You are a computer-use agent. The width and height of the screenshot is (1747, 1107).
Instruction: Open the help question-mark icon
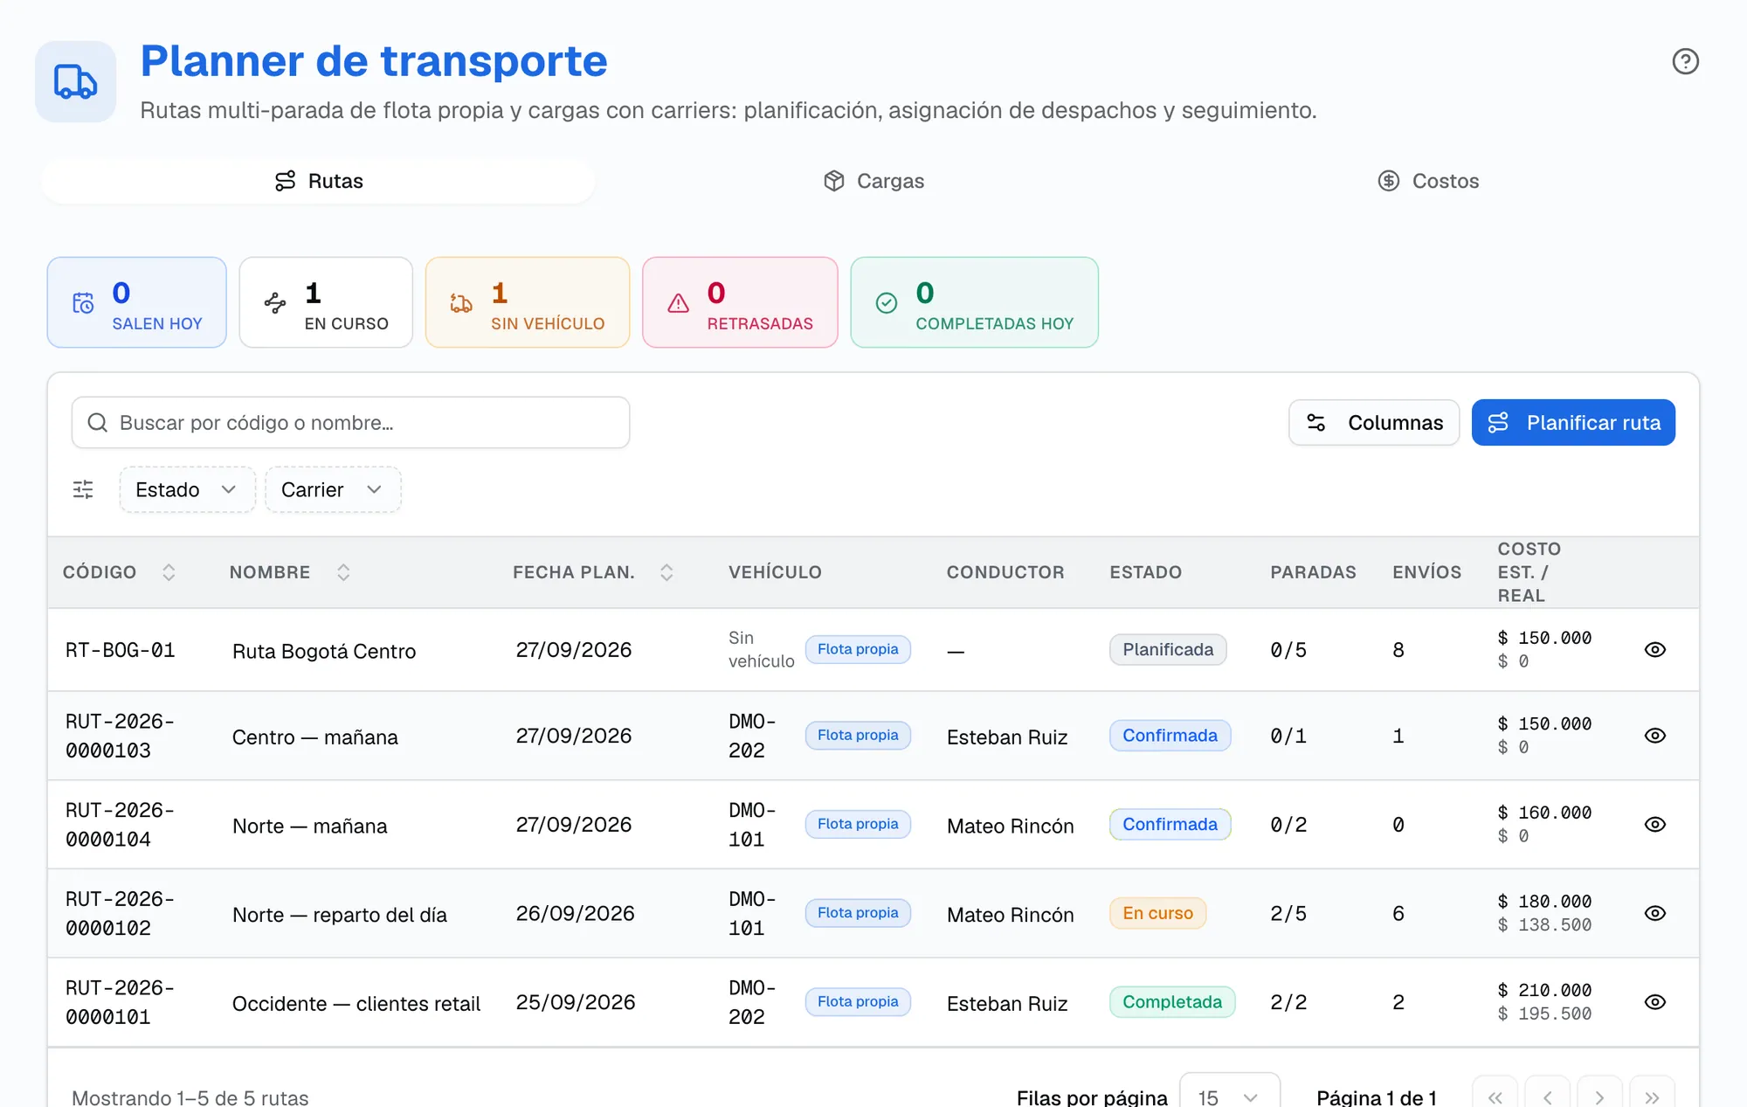1685,61
